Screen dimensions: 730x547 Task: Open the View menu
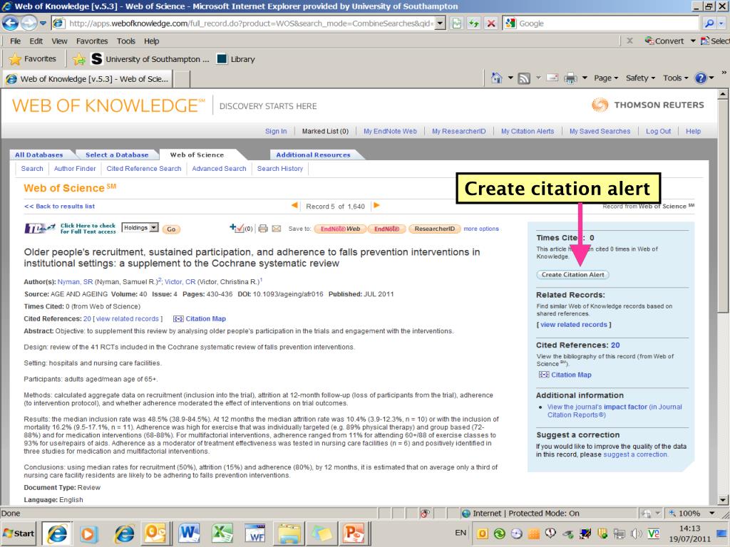coord(59,41)
